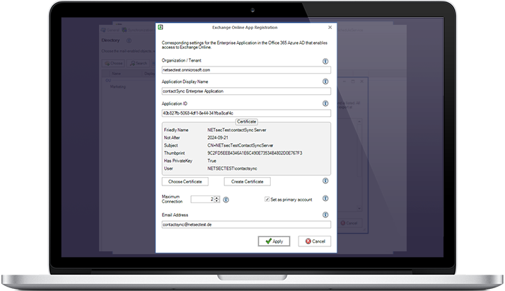This screenshot has width=505, height=291.
Task: Show info icon for Email Address
Action: 325,215
